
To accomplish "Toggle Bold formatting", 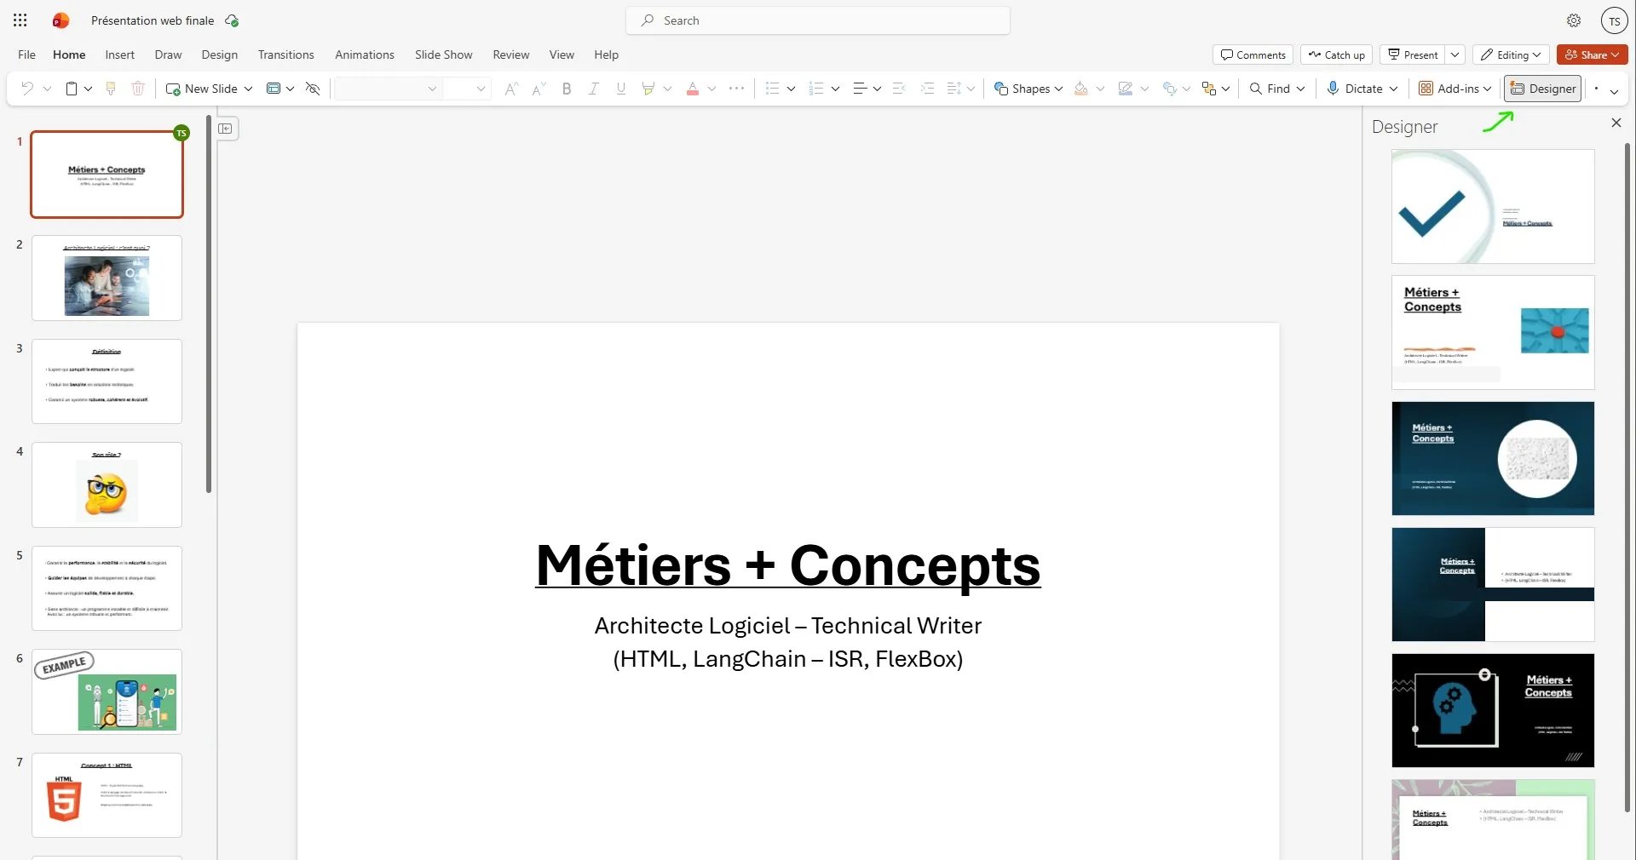I will [x=567, y=89].
